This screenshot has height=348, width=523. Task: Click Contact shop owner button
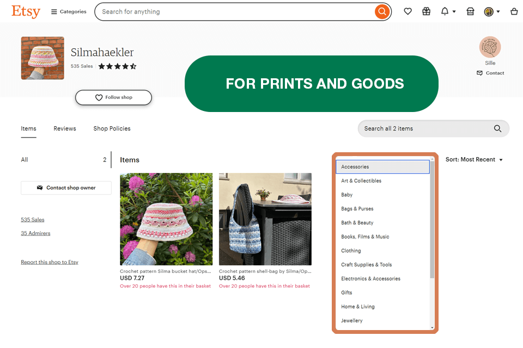[66, 188]
